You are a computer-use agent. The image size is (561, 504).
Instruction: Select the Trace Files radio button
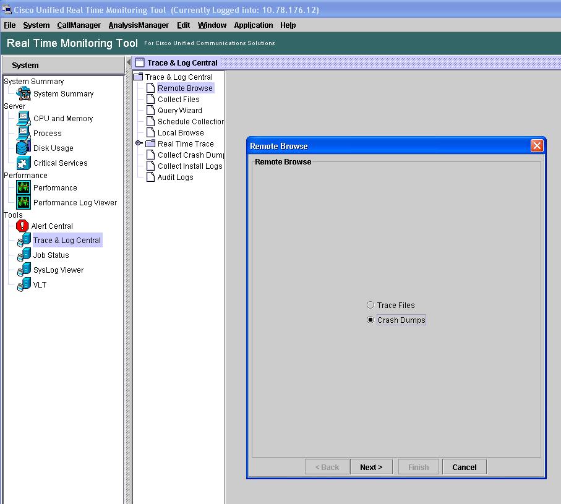pyautogui.click(x=370, y=305)
